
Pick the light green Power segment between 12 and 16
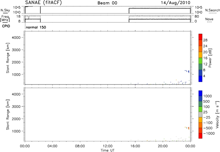pos(200,61)
